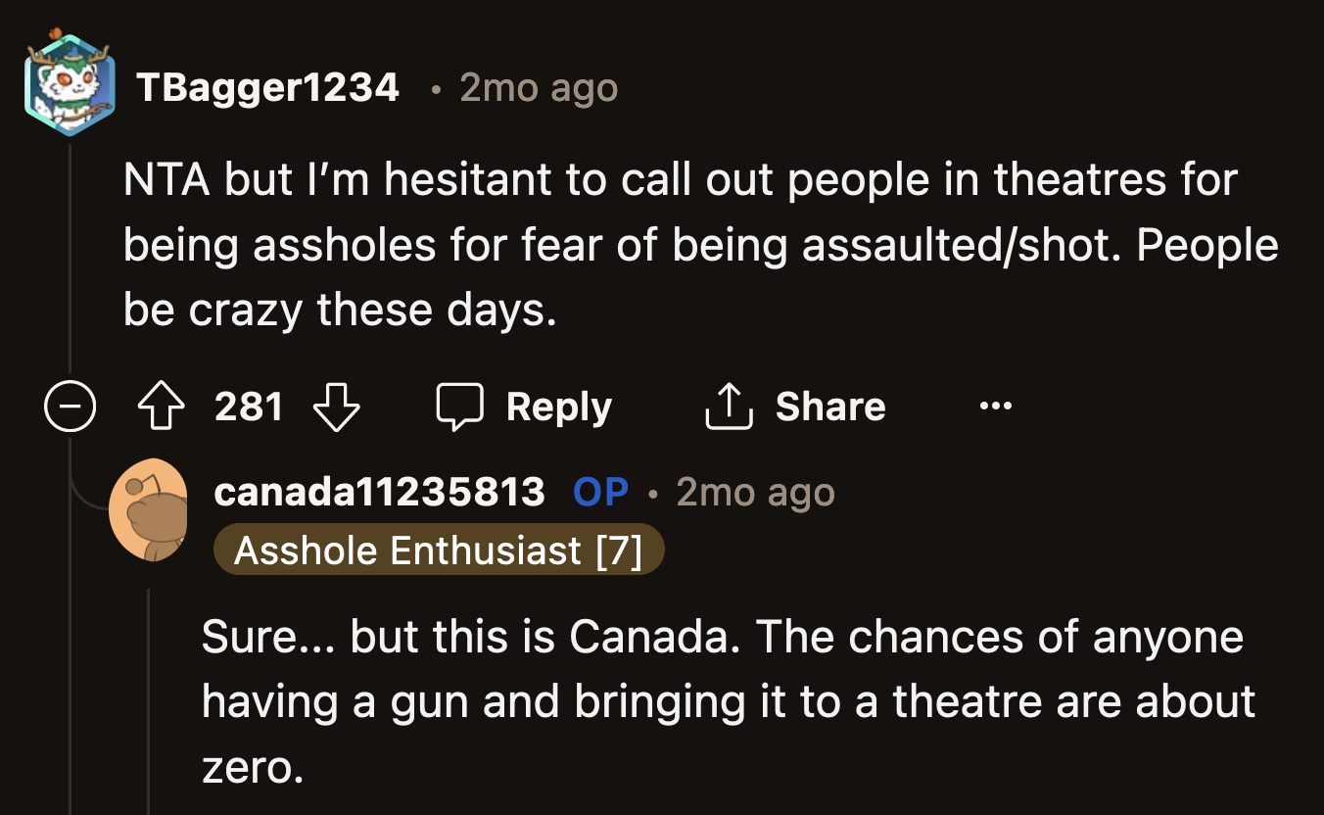
Task: Upvote TBagger1234's comment
Action: pyautogui.click(x=163, y=406)
